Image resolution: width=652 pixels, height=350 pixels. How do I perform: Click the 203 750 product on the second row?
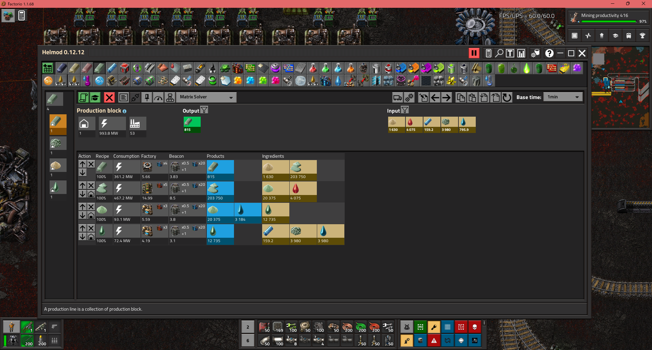point(220,191)
